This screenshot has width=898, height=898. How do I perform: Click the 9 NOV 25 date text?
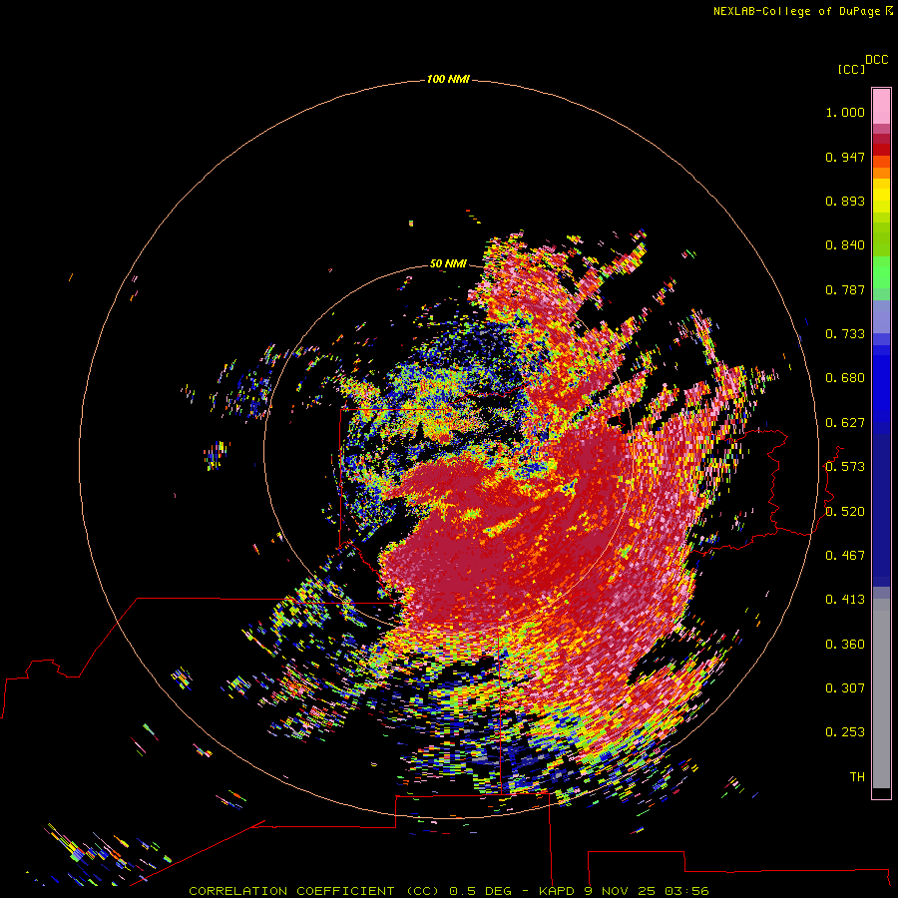pyautogui.click(x=621, y=891)
